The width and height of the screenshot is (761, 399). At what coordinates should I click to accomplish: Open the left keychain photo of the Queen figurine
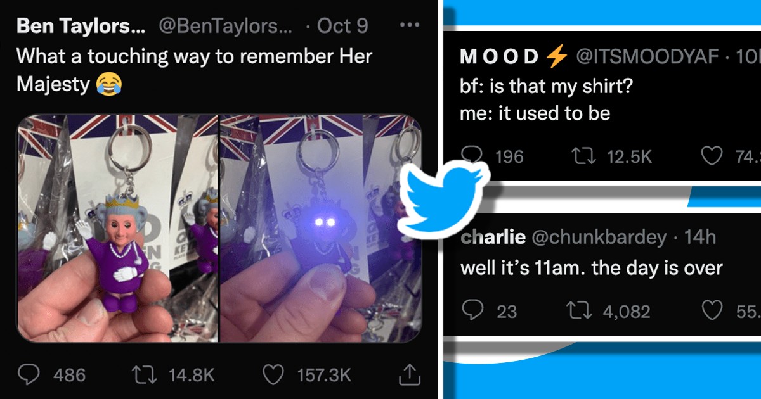click(x=117, y=229)
